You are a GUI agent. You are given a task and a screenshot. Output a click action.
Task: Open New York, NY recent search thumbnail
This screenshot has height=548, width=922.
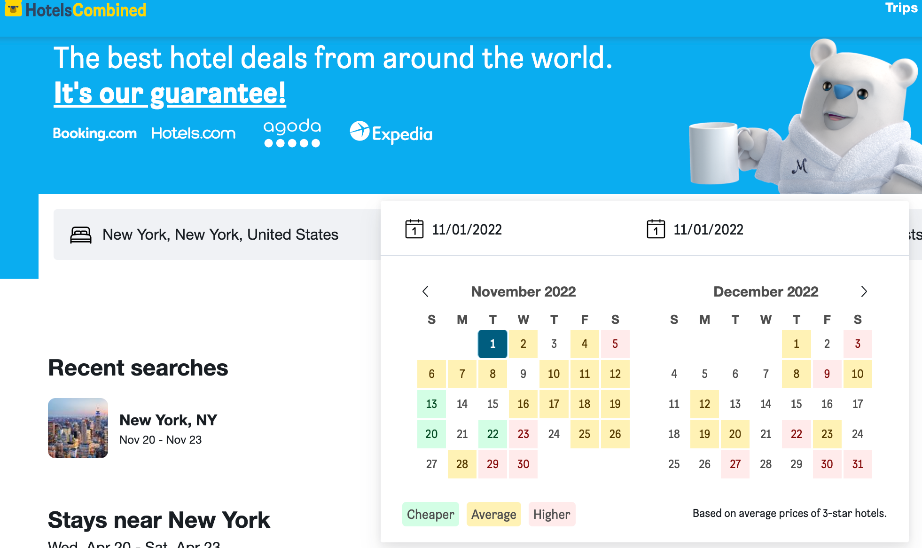(x=78, y=428)
